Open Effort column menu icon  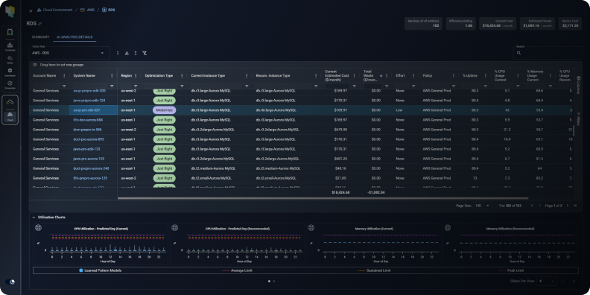(413, 76)
